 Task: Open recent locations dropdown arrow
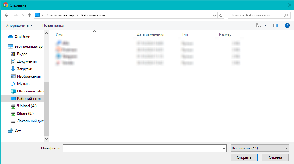(x=23, y=15)
